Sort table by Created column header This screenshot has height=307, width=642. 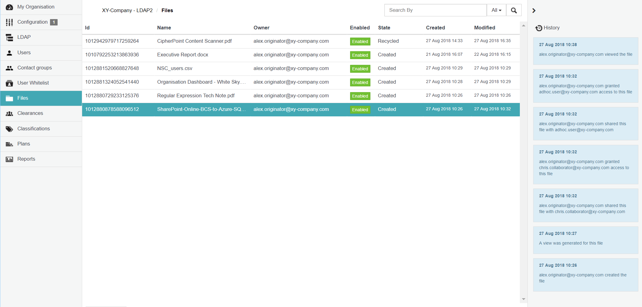435,28
